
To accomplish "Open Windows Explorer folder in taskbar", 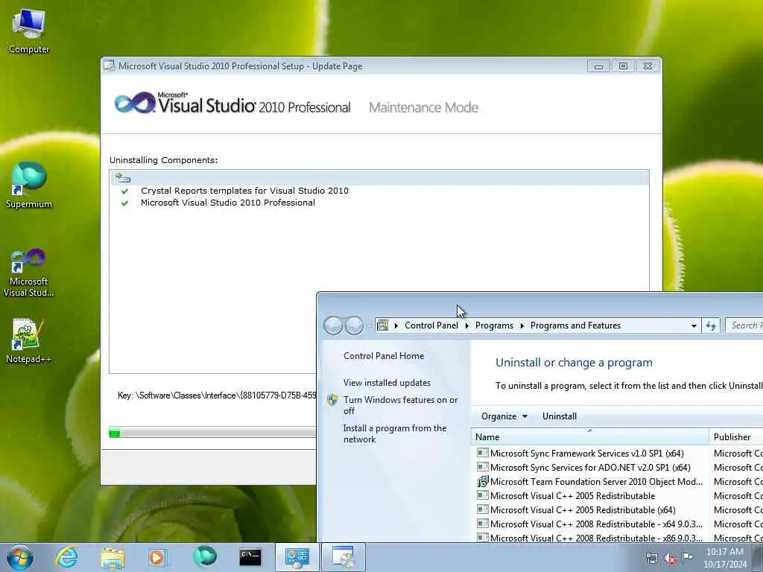I will 113,557.
